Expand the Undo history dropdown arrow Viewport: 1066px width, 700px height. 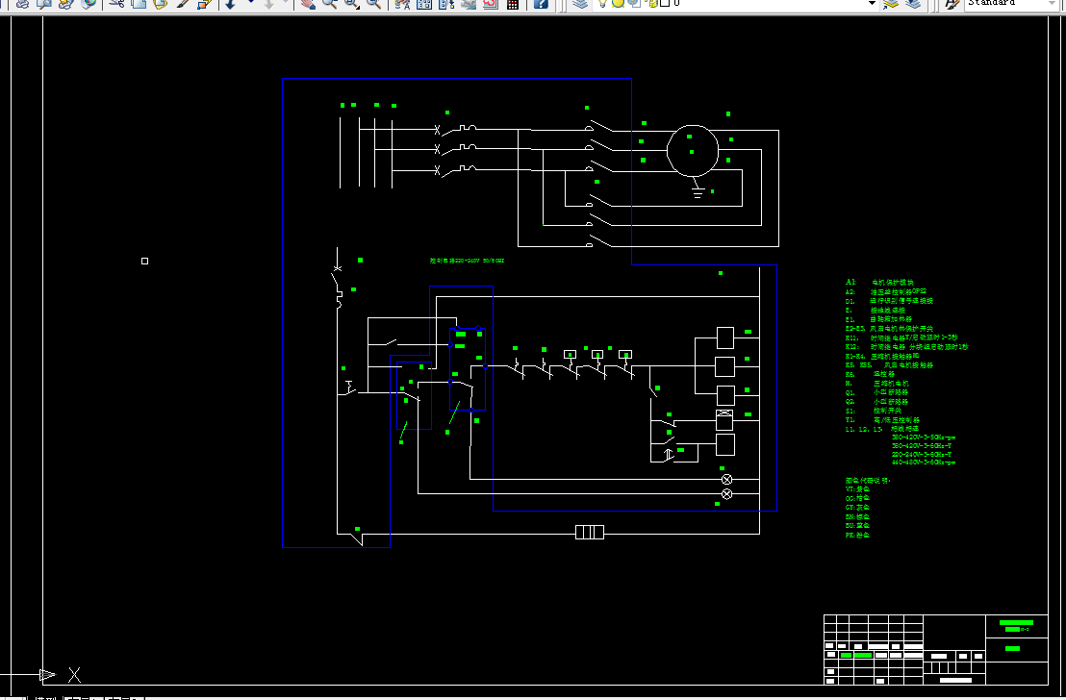pyautogui.click(x=250, y=4)
